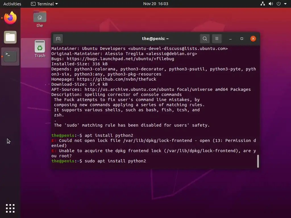Click 'Could not open lock file' error line
The height and width of the screenshot is (218, 291).
[154, 143]
